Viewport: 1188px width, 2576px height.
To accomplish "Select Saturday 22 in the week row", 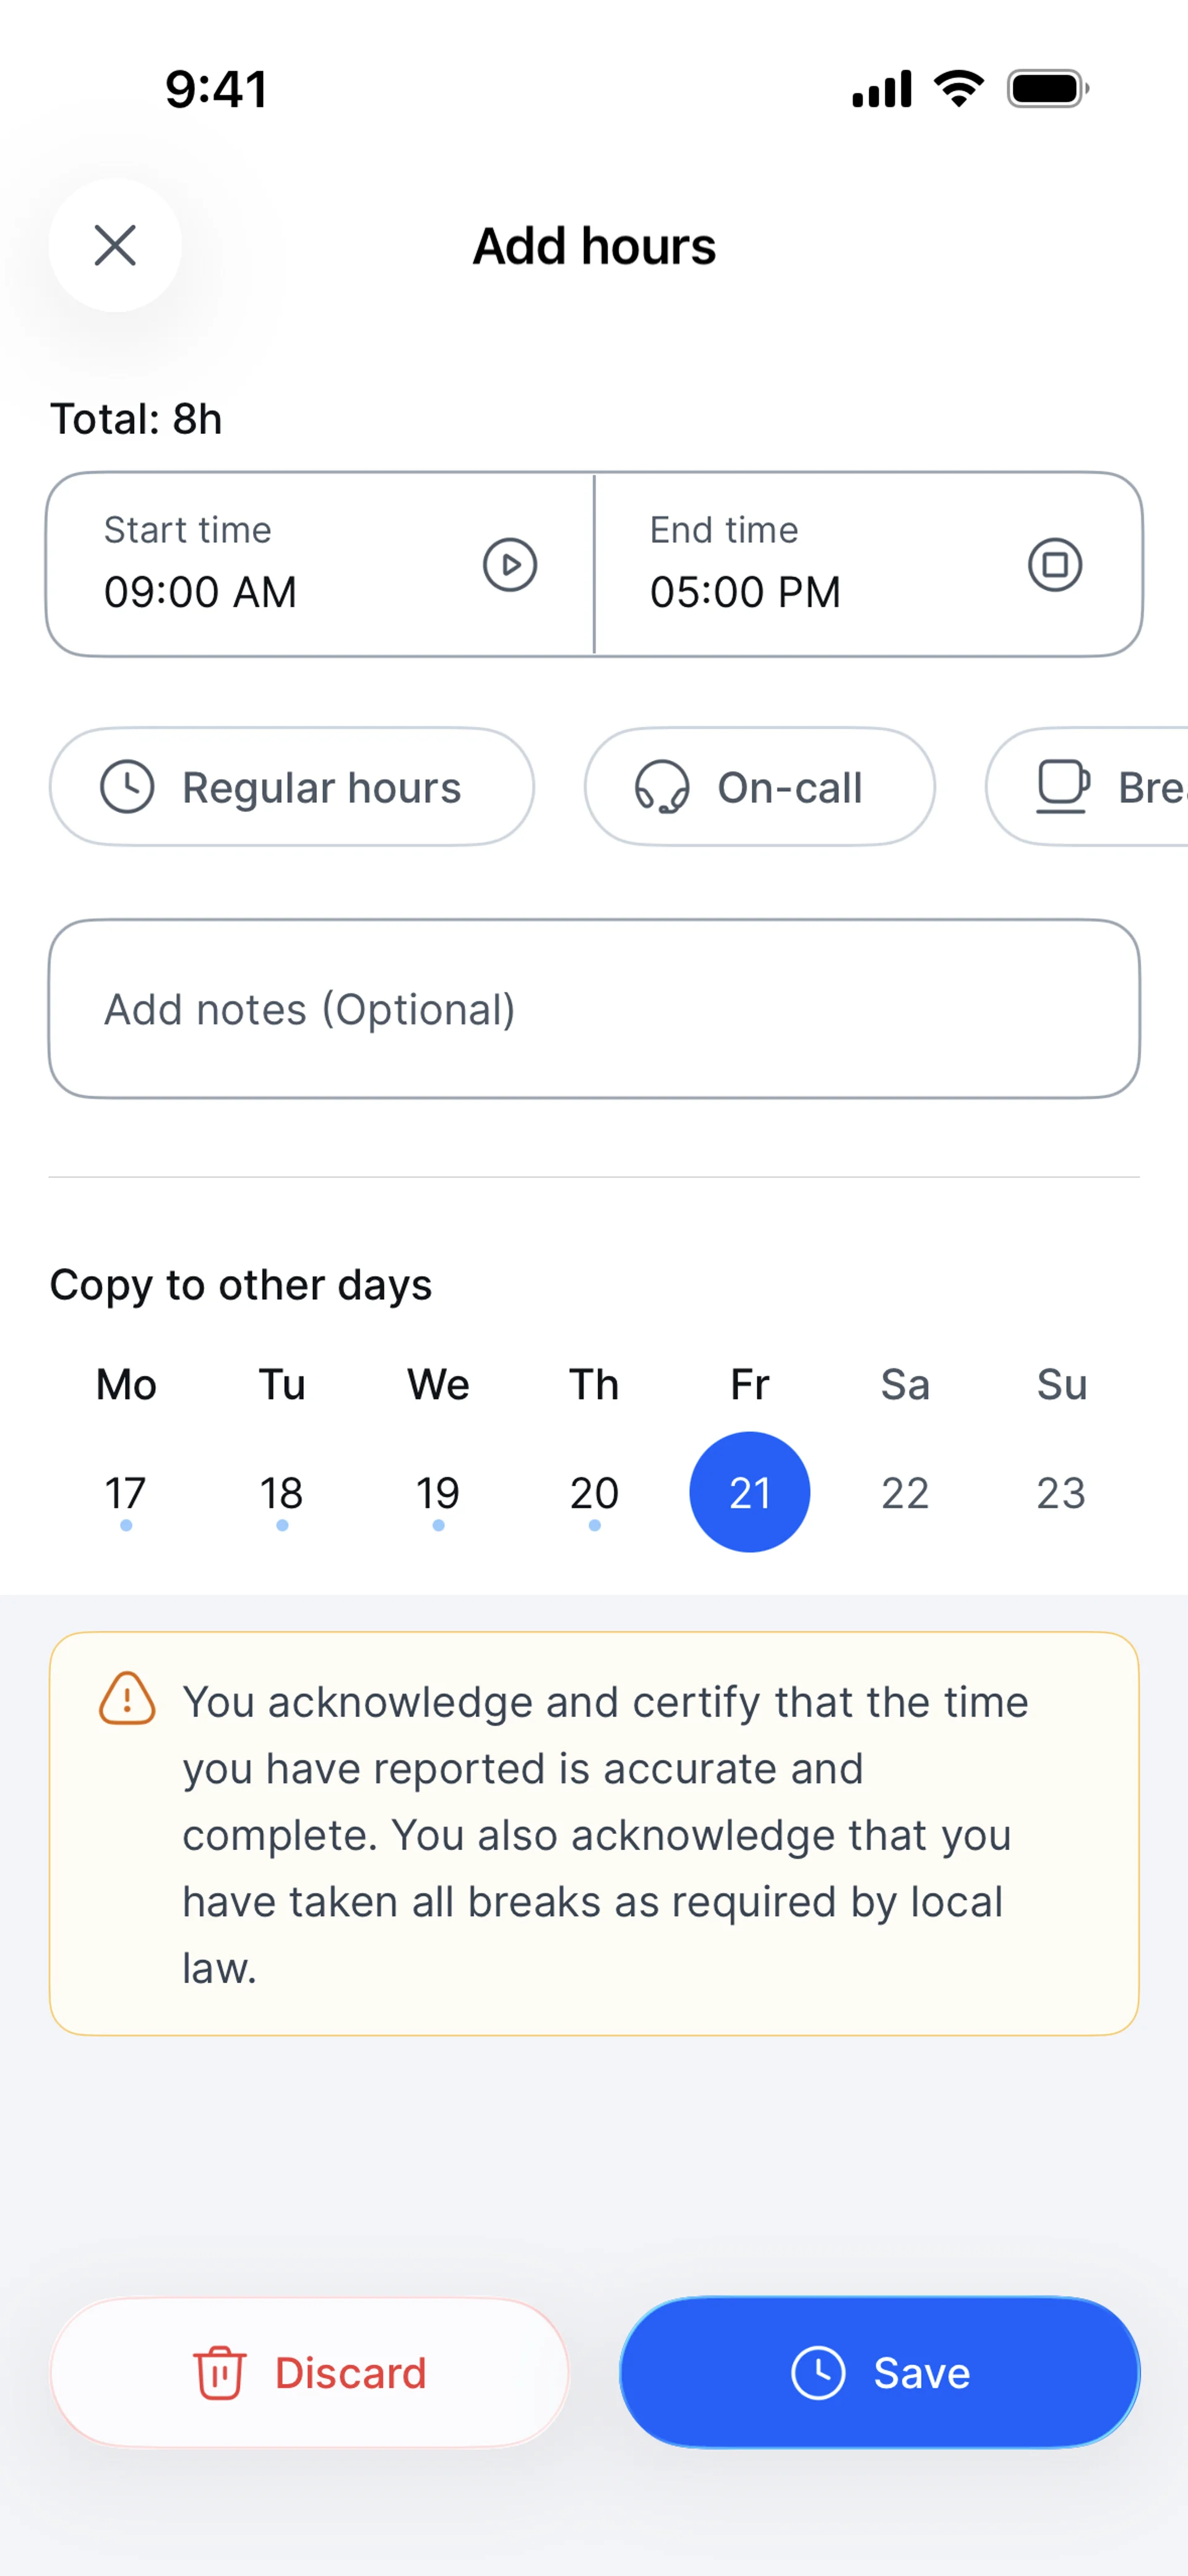I will [x=905, y=1493].
